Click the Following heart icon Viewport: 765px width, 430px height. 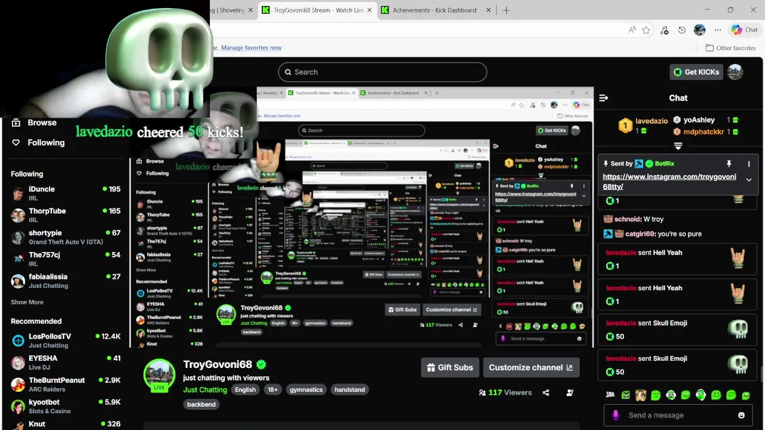point(16,142)
